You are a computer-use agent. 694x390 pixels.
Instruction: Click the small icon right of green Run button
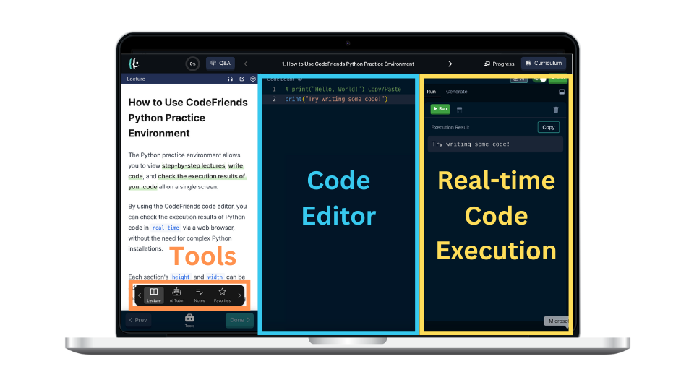[460, 109]
